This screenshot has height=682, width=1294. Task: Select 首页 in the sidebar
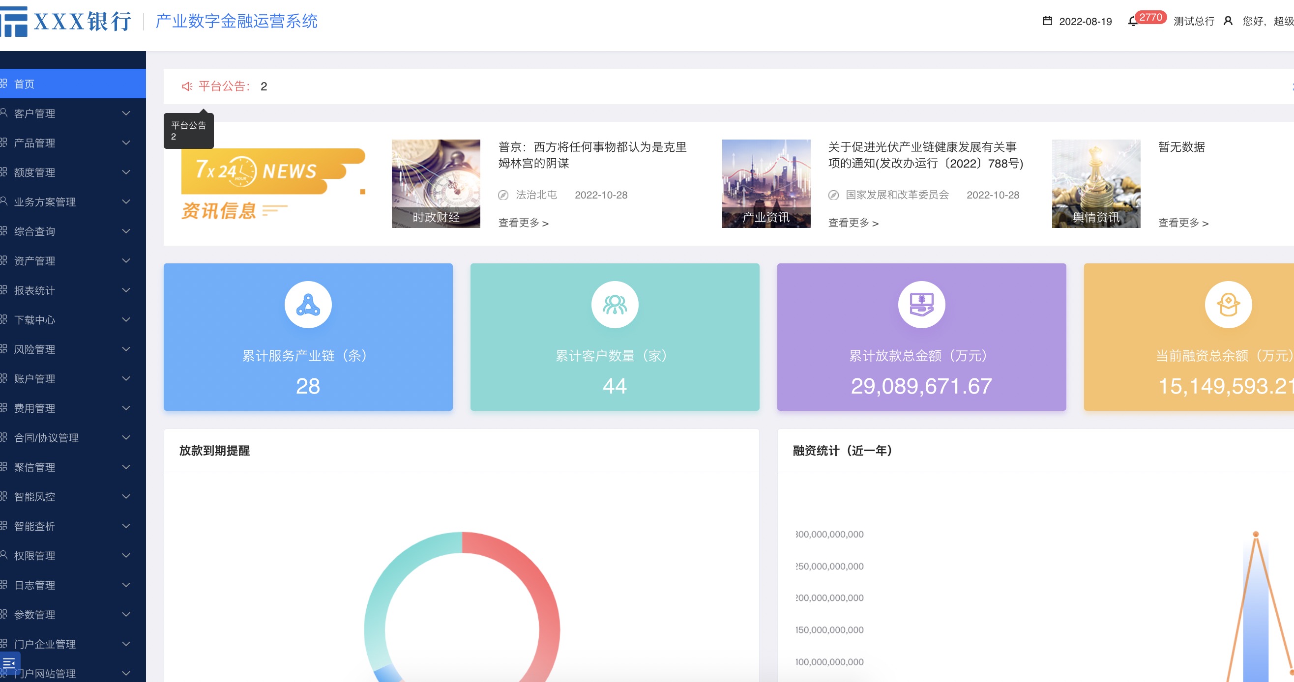(73, 84)
